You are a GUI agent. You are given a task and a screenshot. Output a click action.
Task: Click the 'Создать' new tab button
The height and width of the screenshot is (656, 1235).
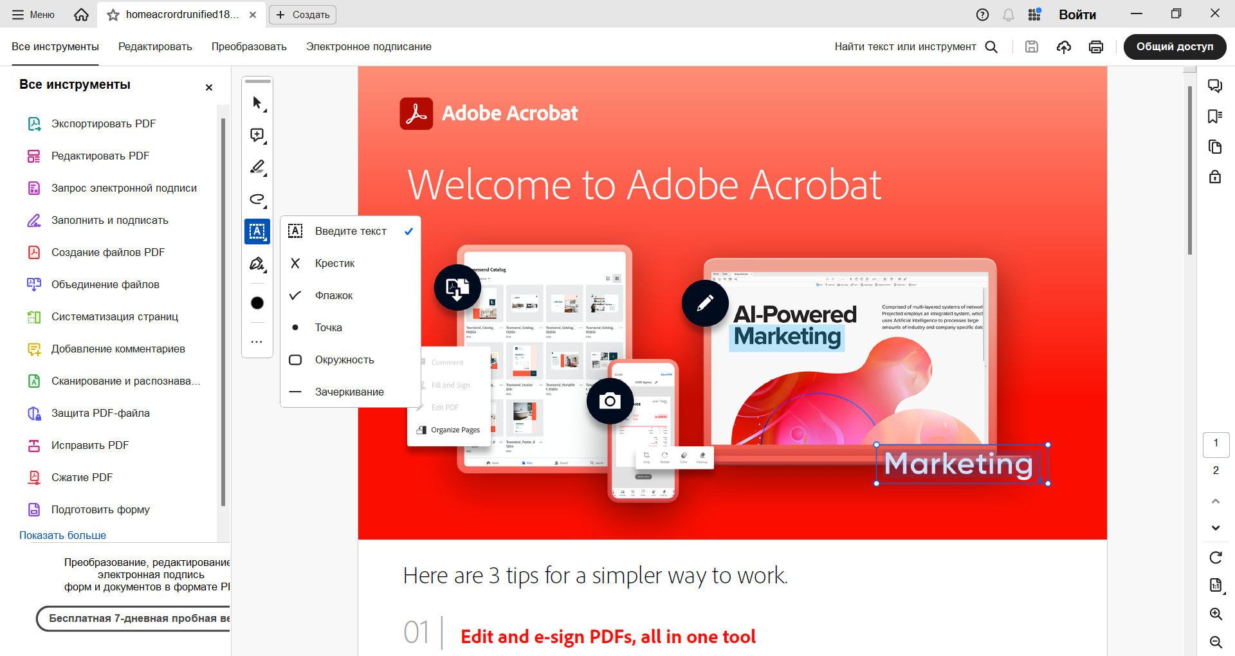tap(302, 15)
